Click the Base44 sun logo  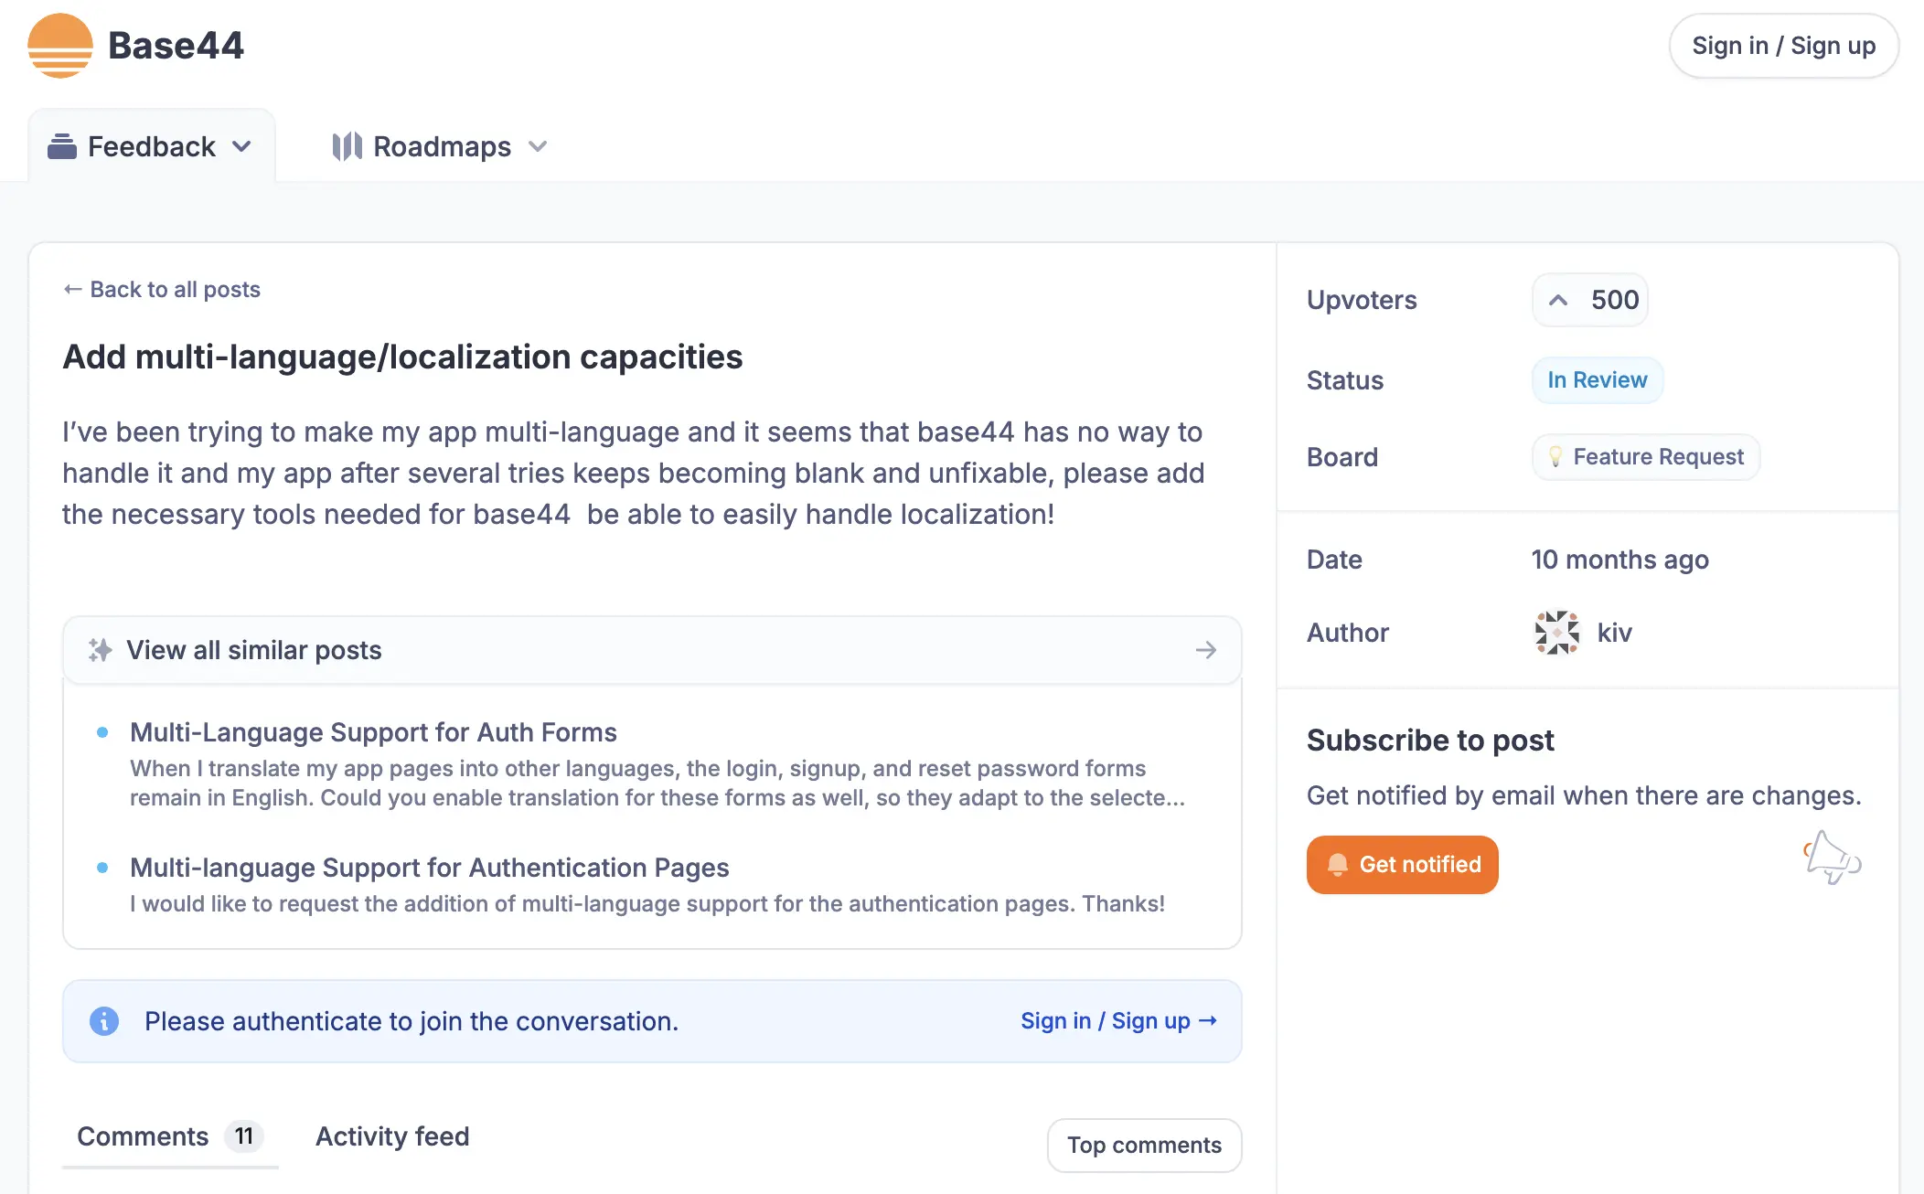click(60, 46)
